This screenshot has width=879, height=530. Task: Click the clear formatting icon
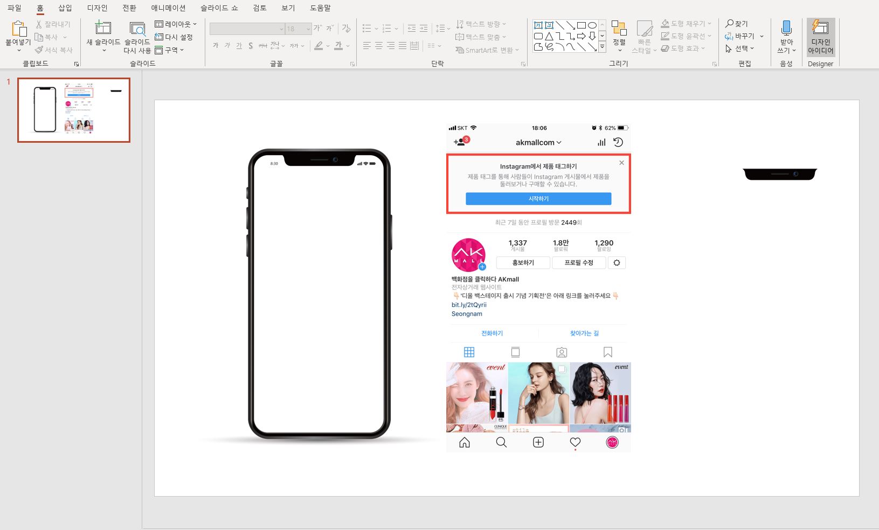pyautogui.click(x=346, y=28)
